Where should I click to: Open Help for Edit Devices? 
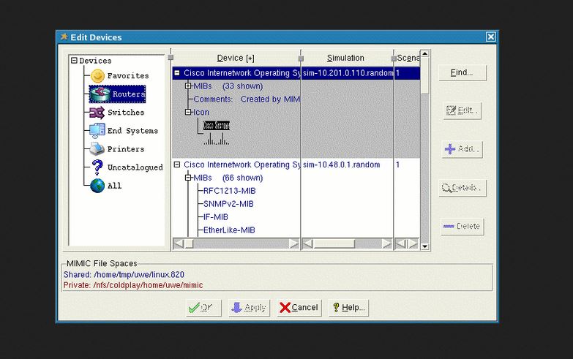[348, 308]
